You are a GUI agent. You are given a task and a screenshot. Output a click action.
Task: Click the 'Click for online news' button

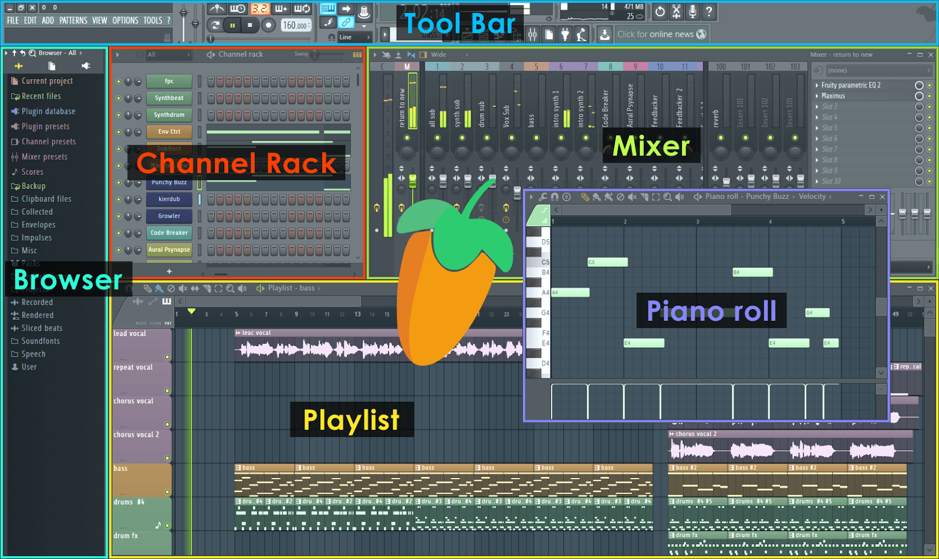661,35
